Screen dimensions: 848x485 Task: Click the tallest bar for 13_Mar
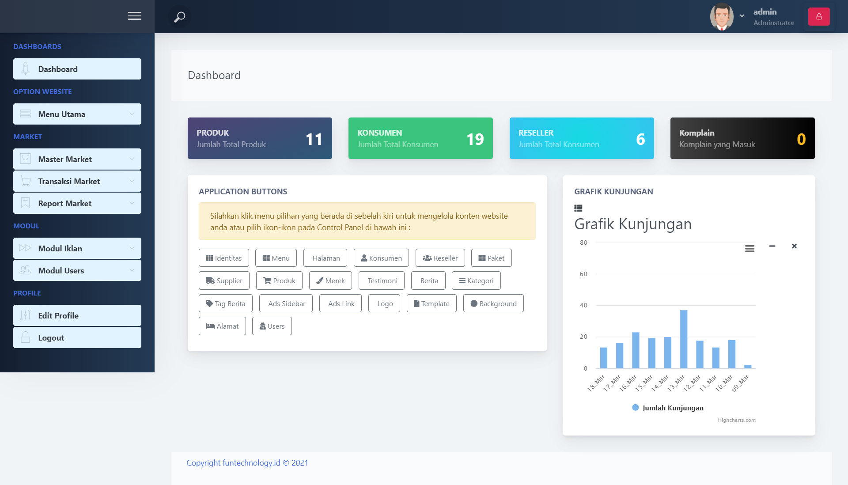tap(683, 339)
